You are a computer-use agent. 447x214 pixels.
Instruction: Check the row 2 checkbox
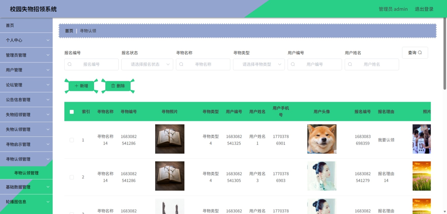tap(72, 177)
